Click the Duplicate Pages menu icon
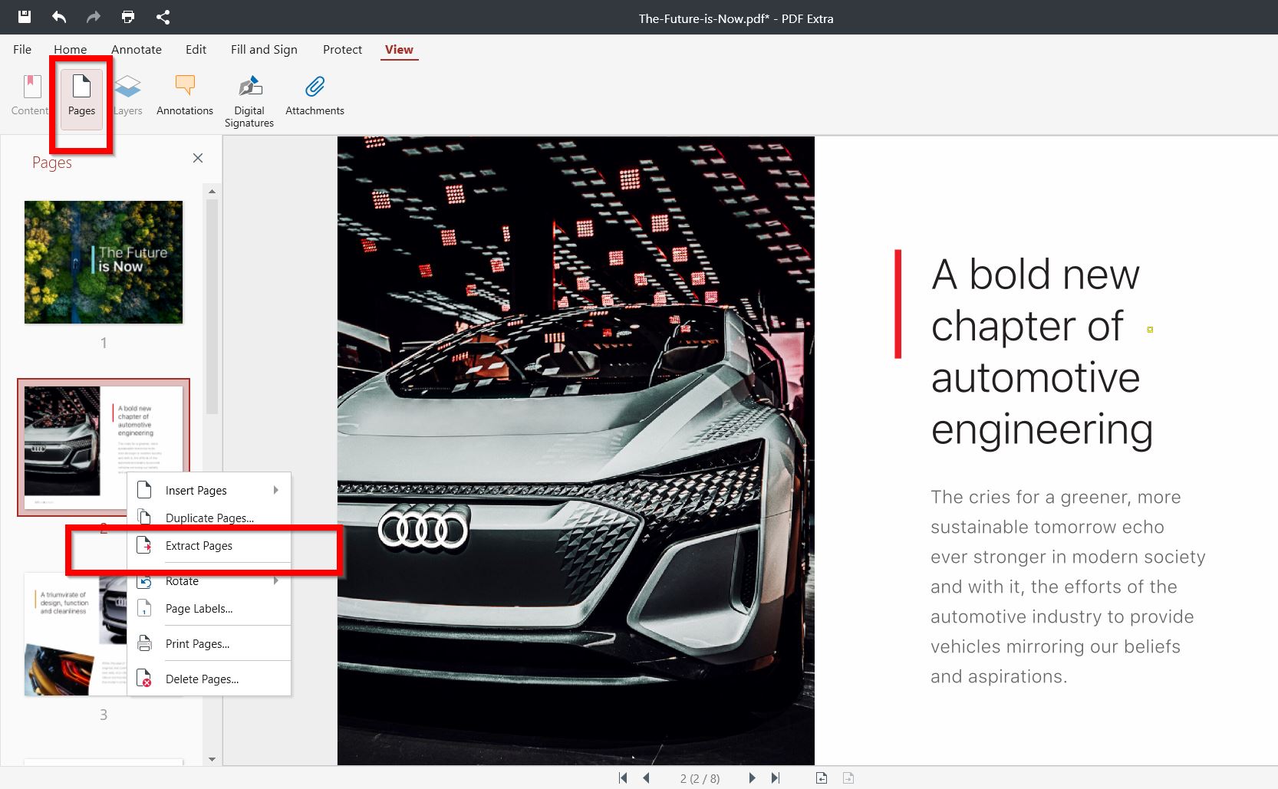The width and height of the screenshot is (1278, 789). [144, 518]
